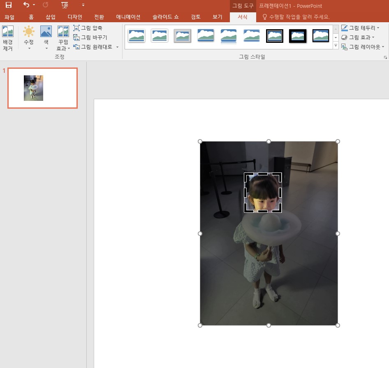Switch to the 보기 tab
The width and height of the screenshot is (389, 368).
pyautogui.click(x=218, y=17)
